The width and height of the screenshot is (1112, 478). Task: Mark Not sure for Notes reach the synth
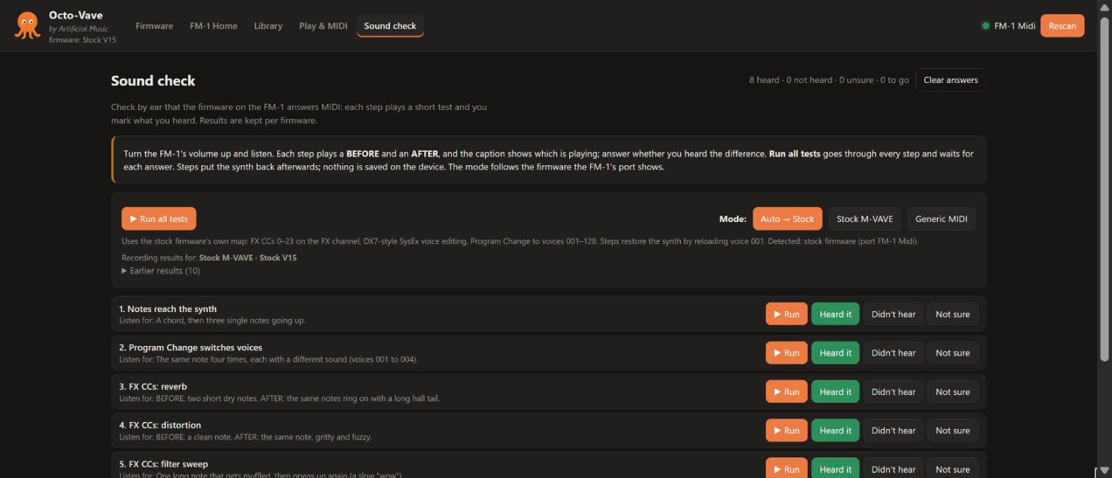[952, 314]
